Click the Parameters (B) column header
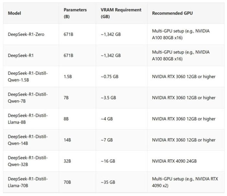This screenshot has height=196, width=227. 75,13
